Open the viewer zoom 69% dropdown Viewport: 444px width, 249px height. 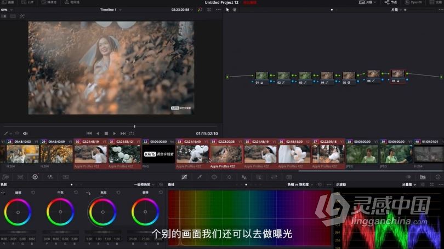[x=7, y=10]
